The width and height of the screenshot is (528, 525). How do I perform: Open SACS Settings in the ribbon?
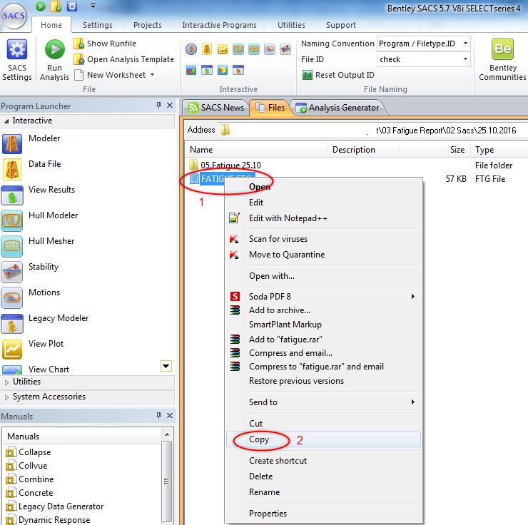coord(17,60)
